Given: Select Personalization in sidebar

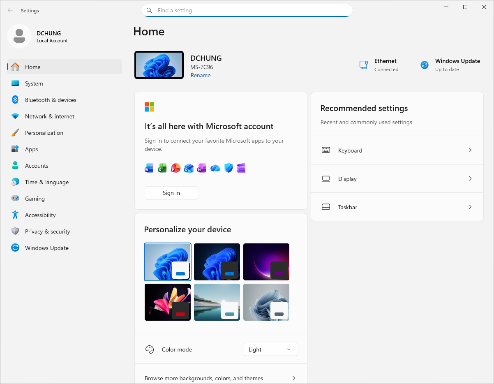Looking at the screenshot, I should (65, 132).
